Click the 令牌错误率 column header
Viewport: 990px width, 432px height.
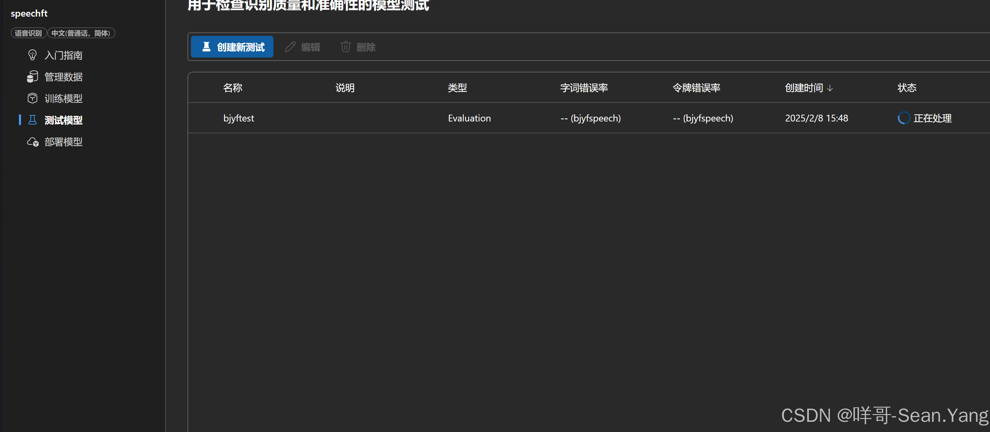[696, 88]
